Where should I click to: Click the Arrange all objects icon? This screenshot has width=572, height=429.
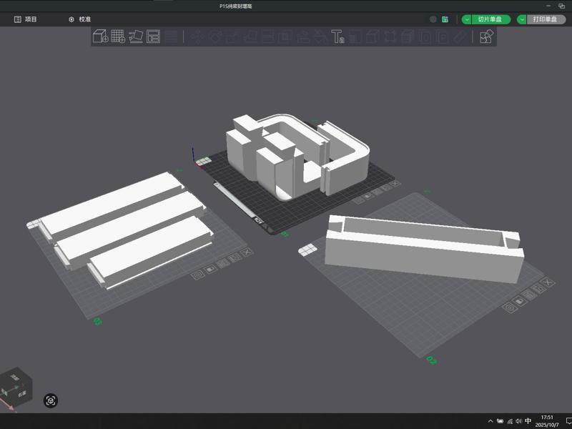[153, 36]
